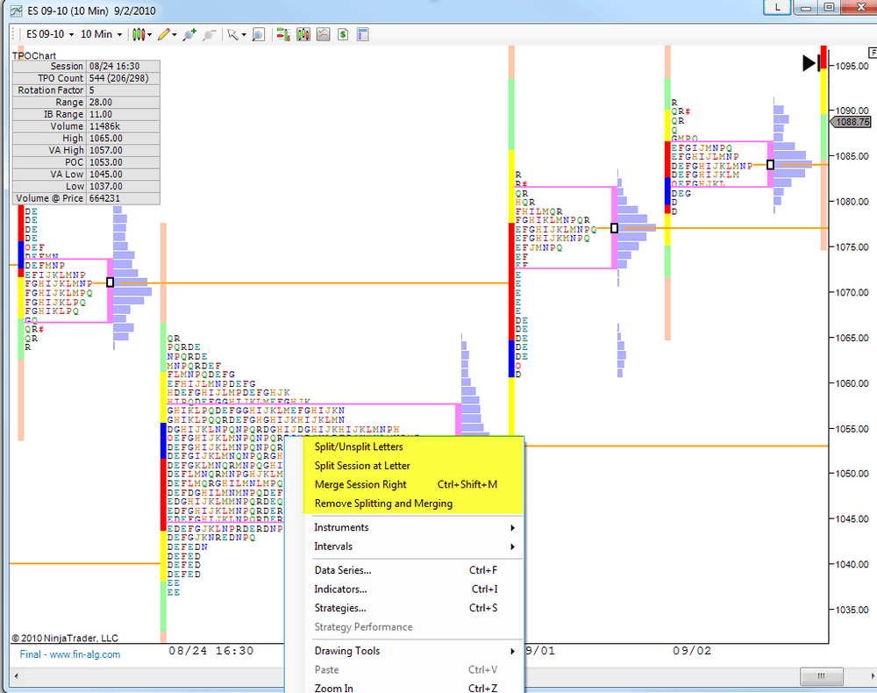
Task: Click the Strategies chart toolbar icon
Action: pos(322,33)
